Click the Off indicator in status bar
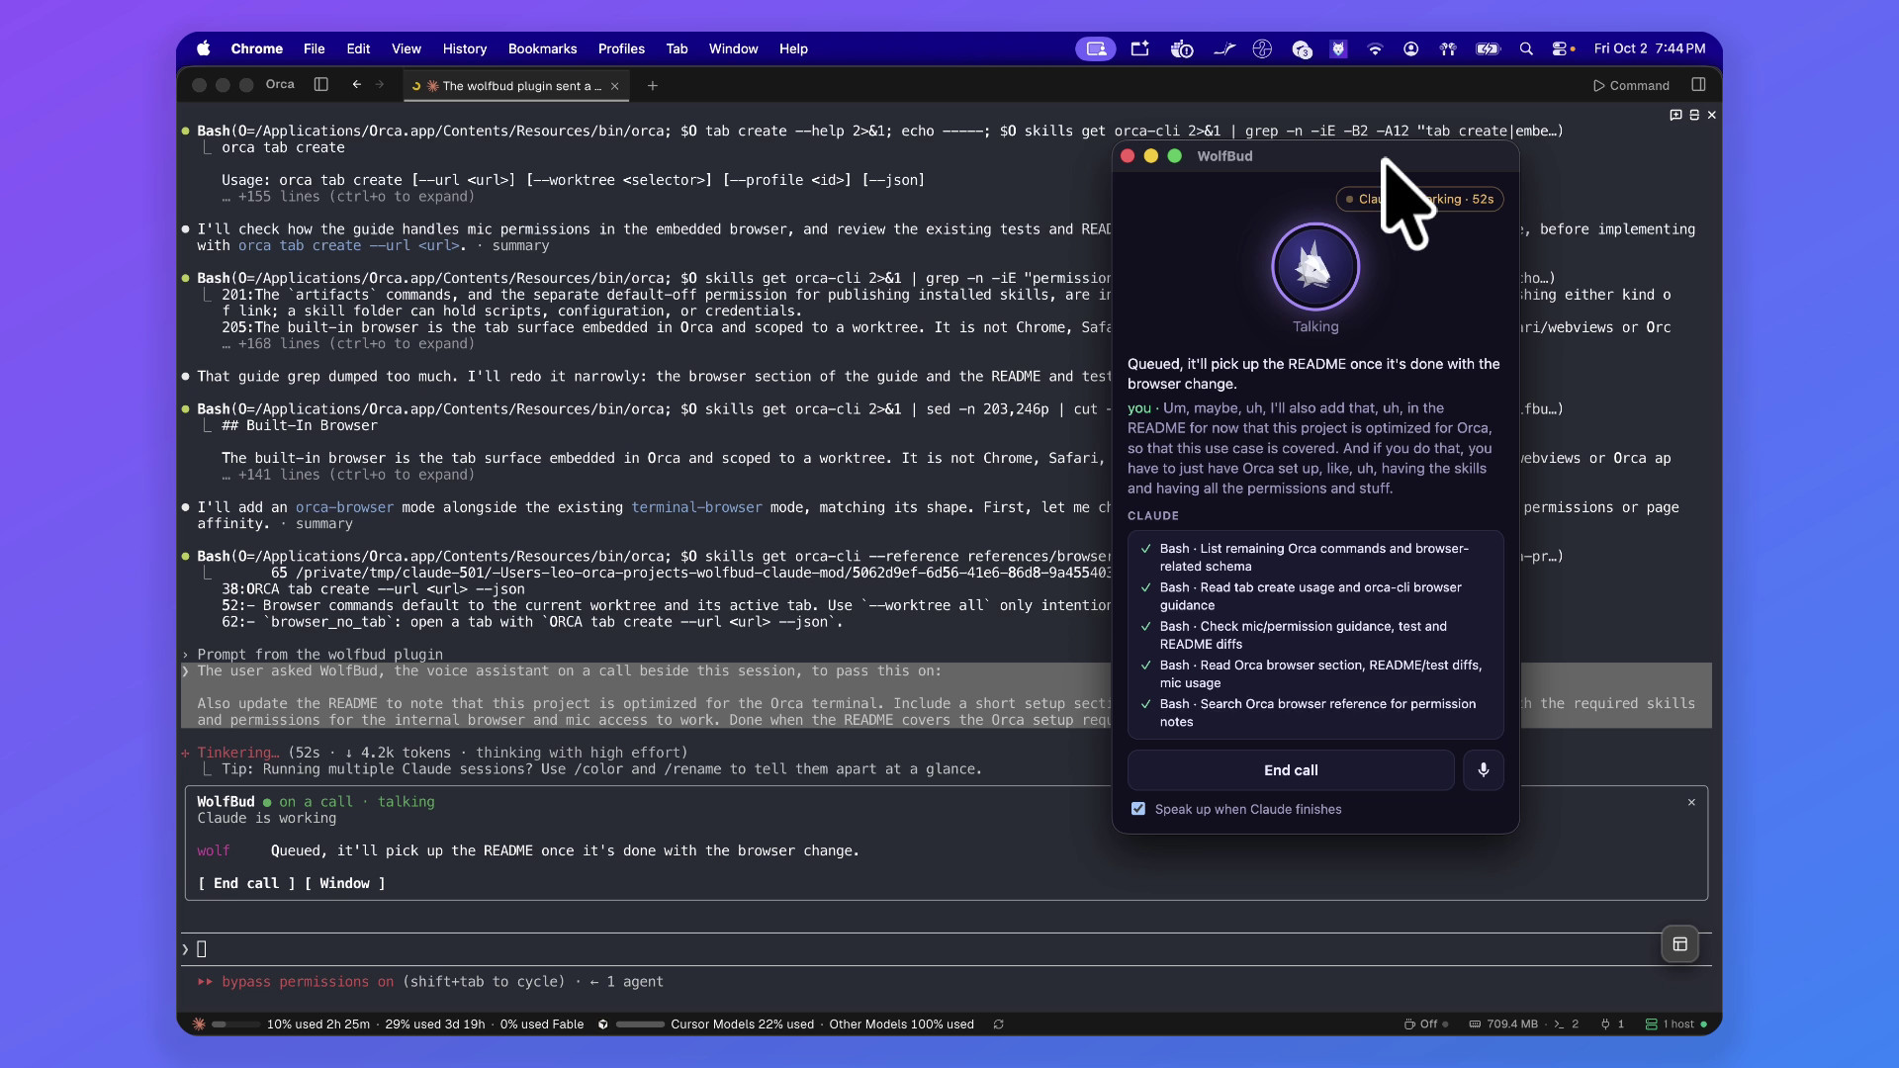1899x1068 pixels. [1426, 1024]
